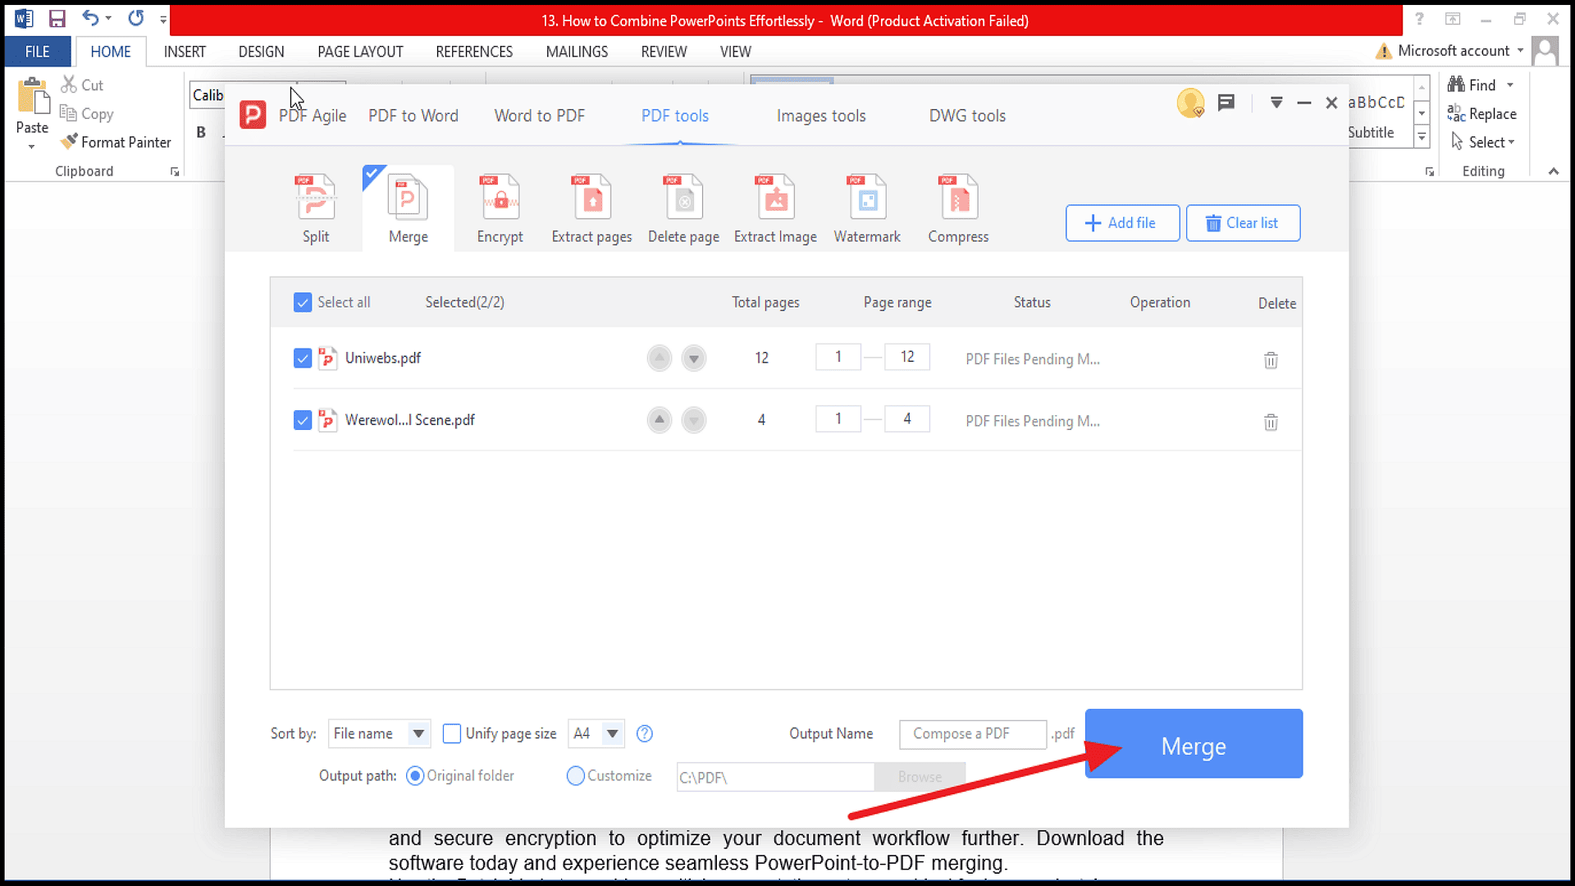The width and height of the screenshot is (1575, 886).
Task: Enable Unify page size checkbox
Action: click(451, 733)
